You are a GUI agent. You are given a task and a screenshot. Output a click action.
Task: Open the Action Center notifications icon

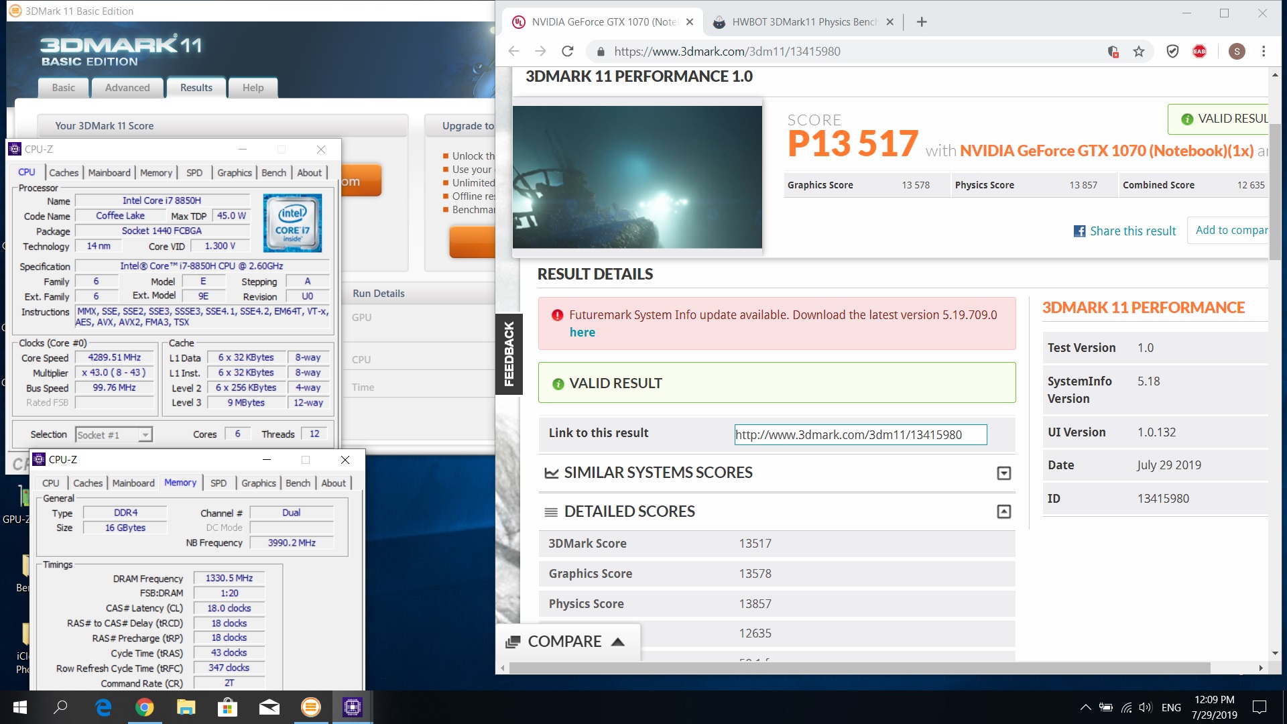(x=1260, y=707)
